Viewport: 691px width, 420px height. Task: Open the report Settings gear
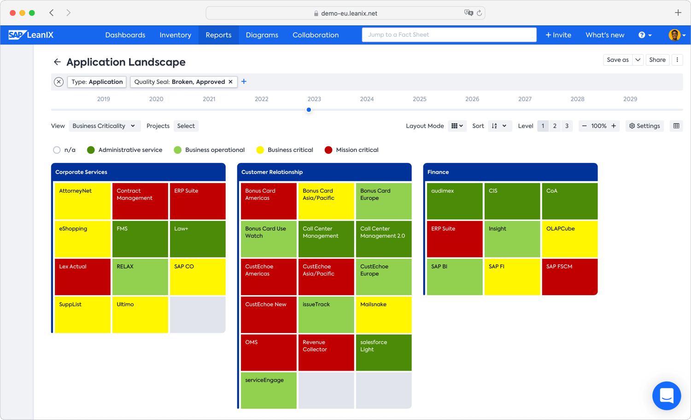(644, 126)
